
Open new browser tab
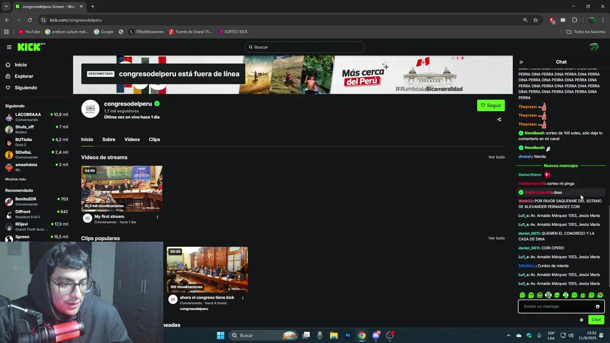point(92,7)
